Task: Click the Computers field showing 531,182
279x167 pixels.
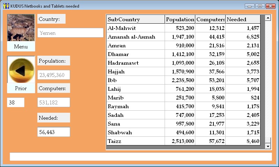Action: 54,103
